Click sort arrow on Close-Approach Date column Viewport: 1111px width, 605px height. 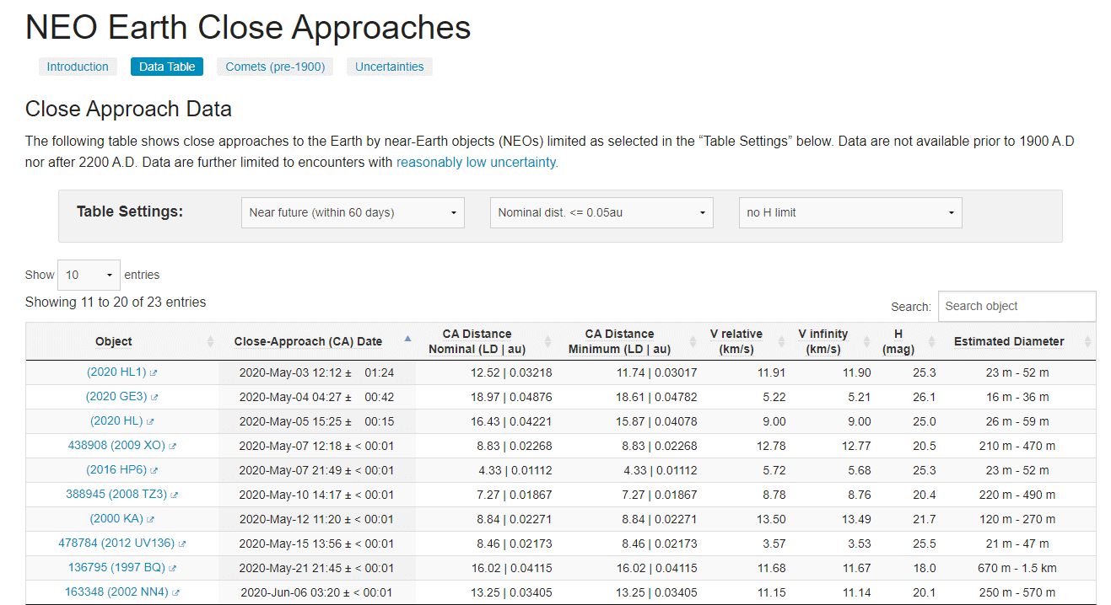(x=407, y=339)
